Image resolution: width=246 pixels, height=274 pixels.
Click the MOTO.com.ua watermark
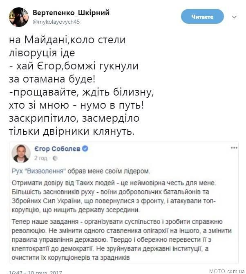tap(227, 271)
